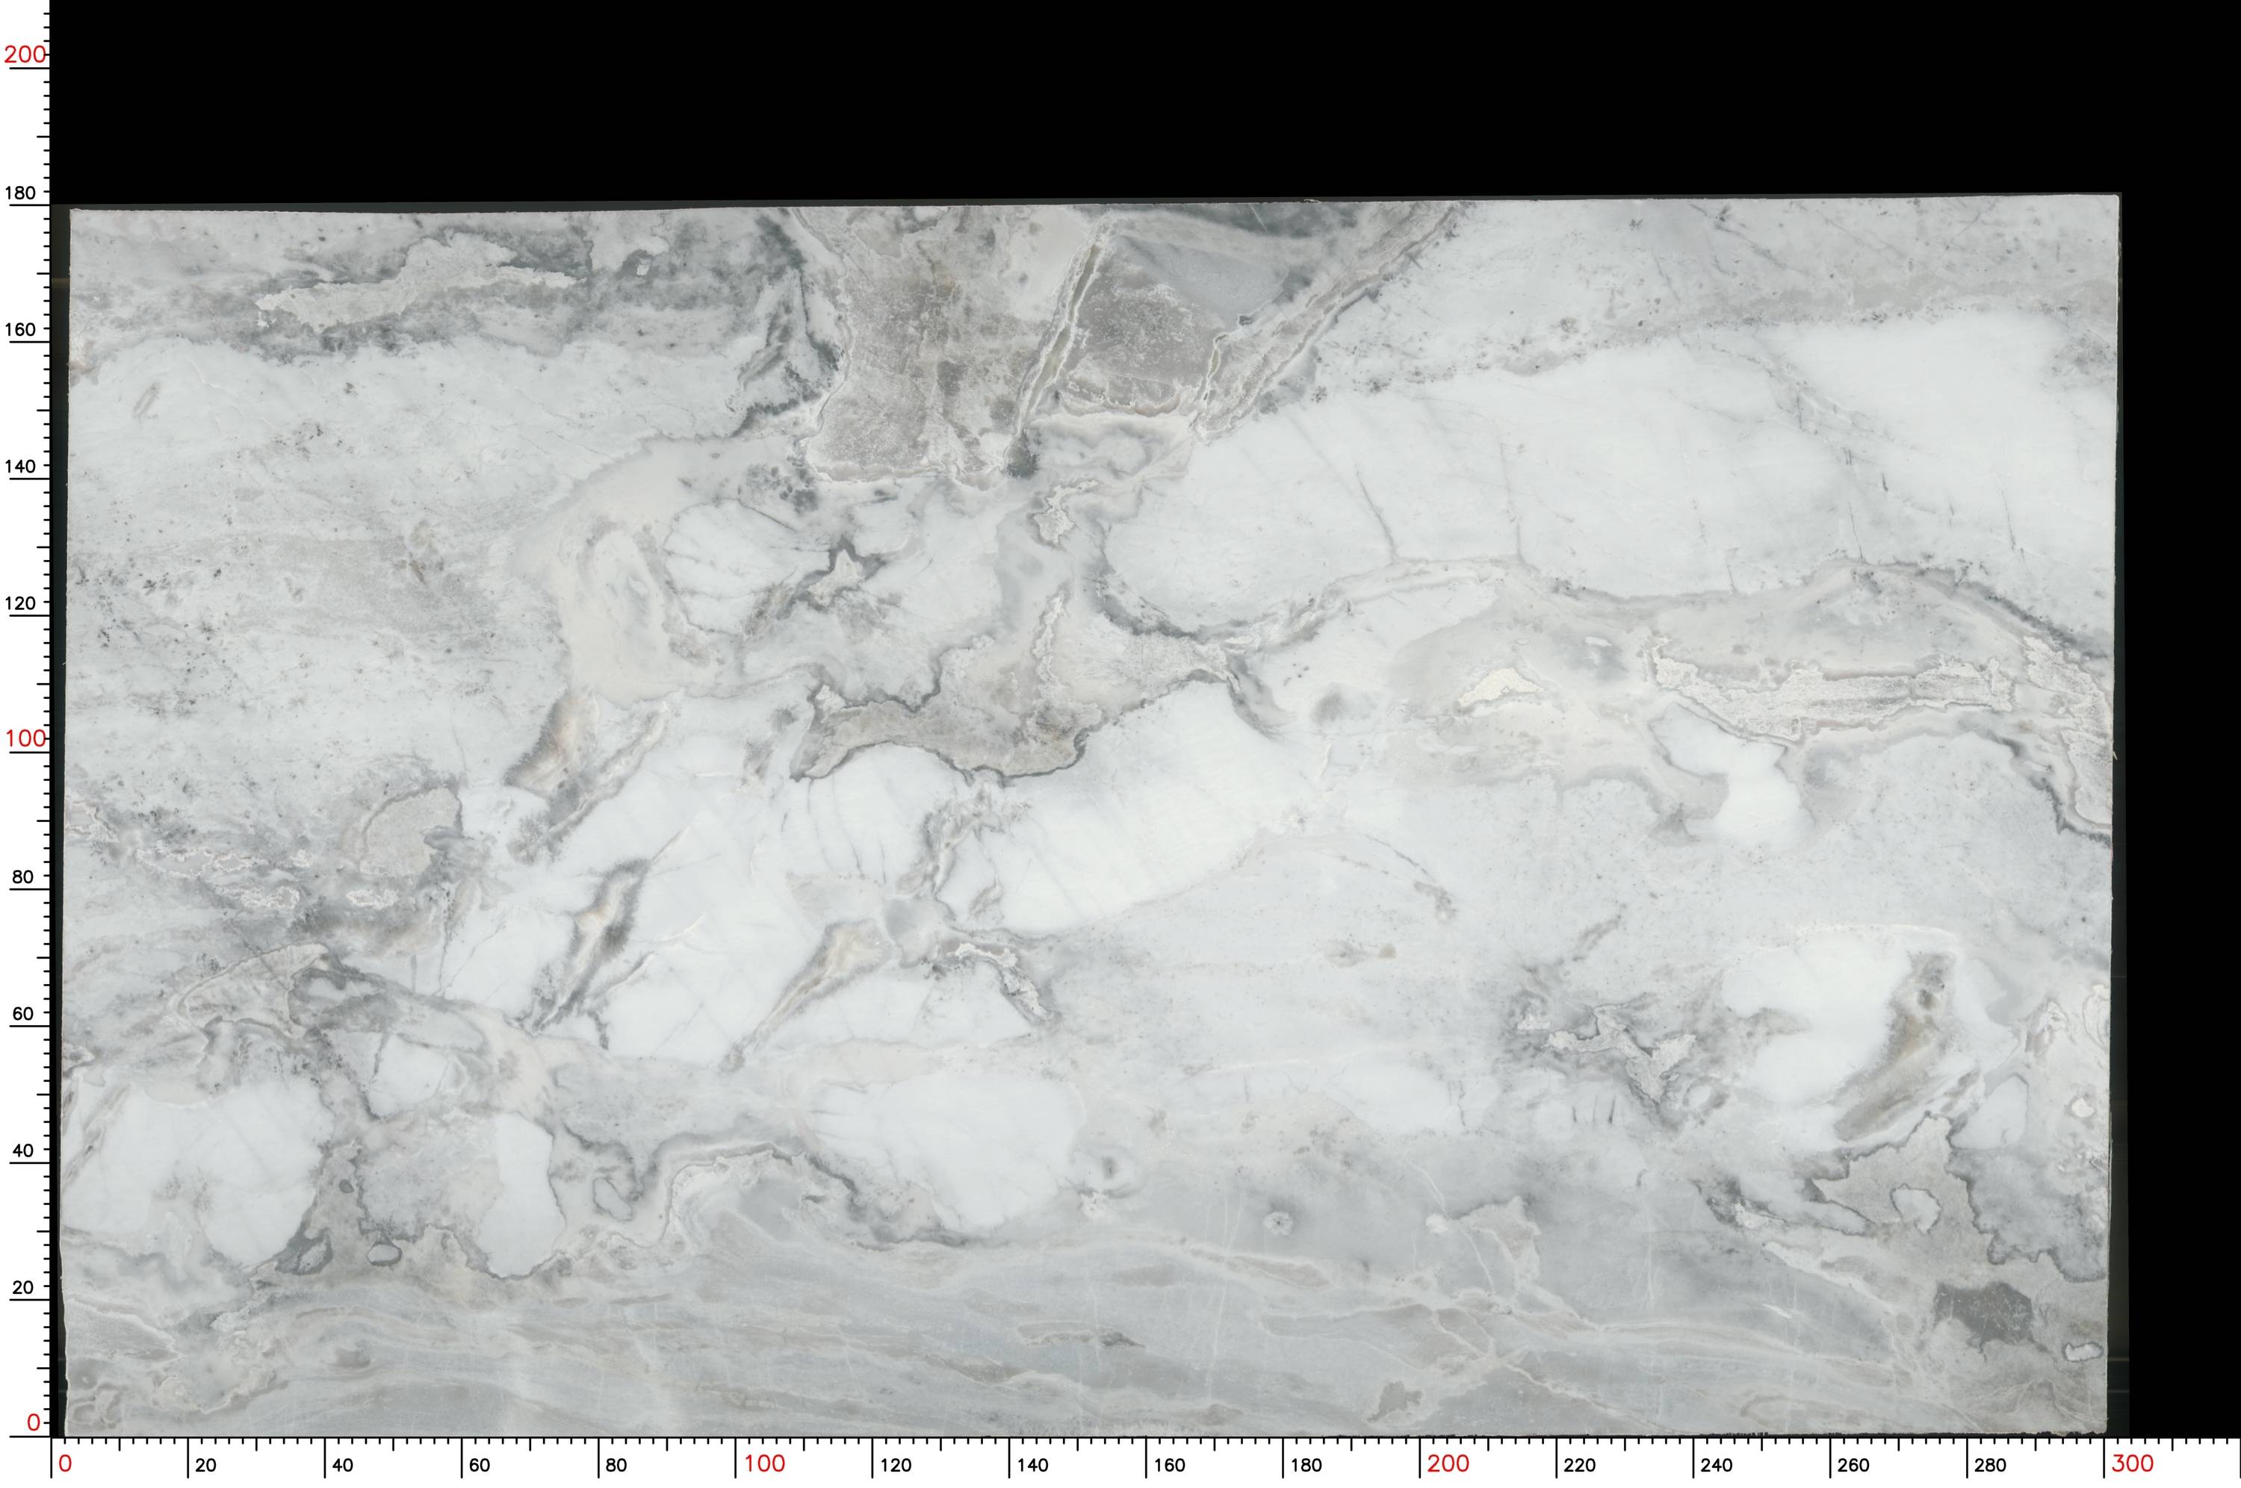Click the red 0 on vertical ruler
This screenshot has height=1488, width=2241.
pyautogui.click(x=33, y=1422)
